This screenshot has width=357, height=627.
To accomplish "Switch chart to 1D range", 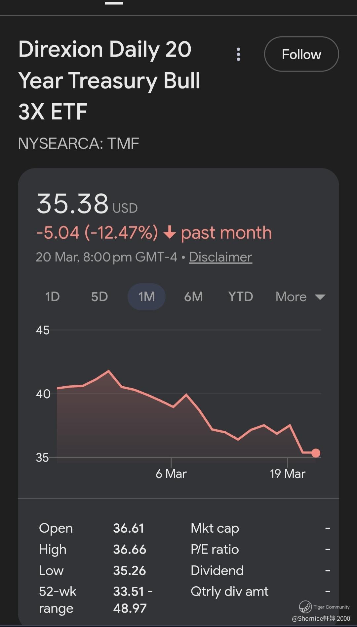I will [53, 297].
